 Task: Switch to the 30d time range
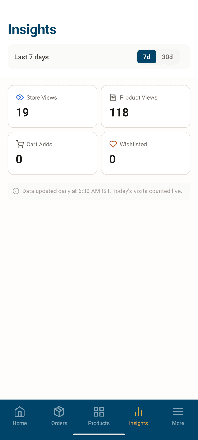[x=167, y=57]
